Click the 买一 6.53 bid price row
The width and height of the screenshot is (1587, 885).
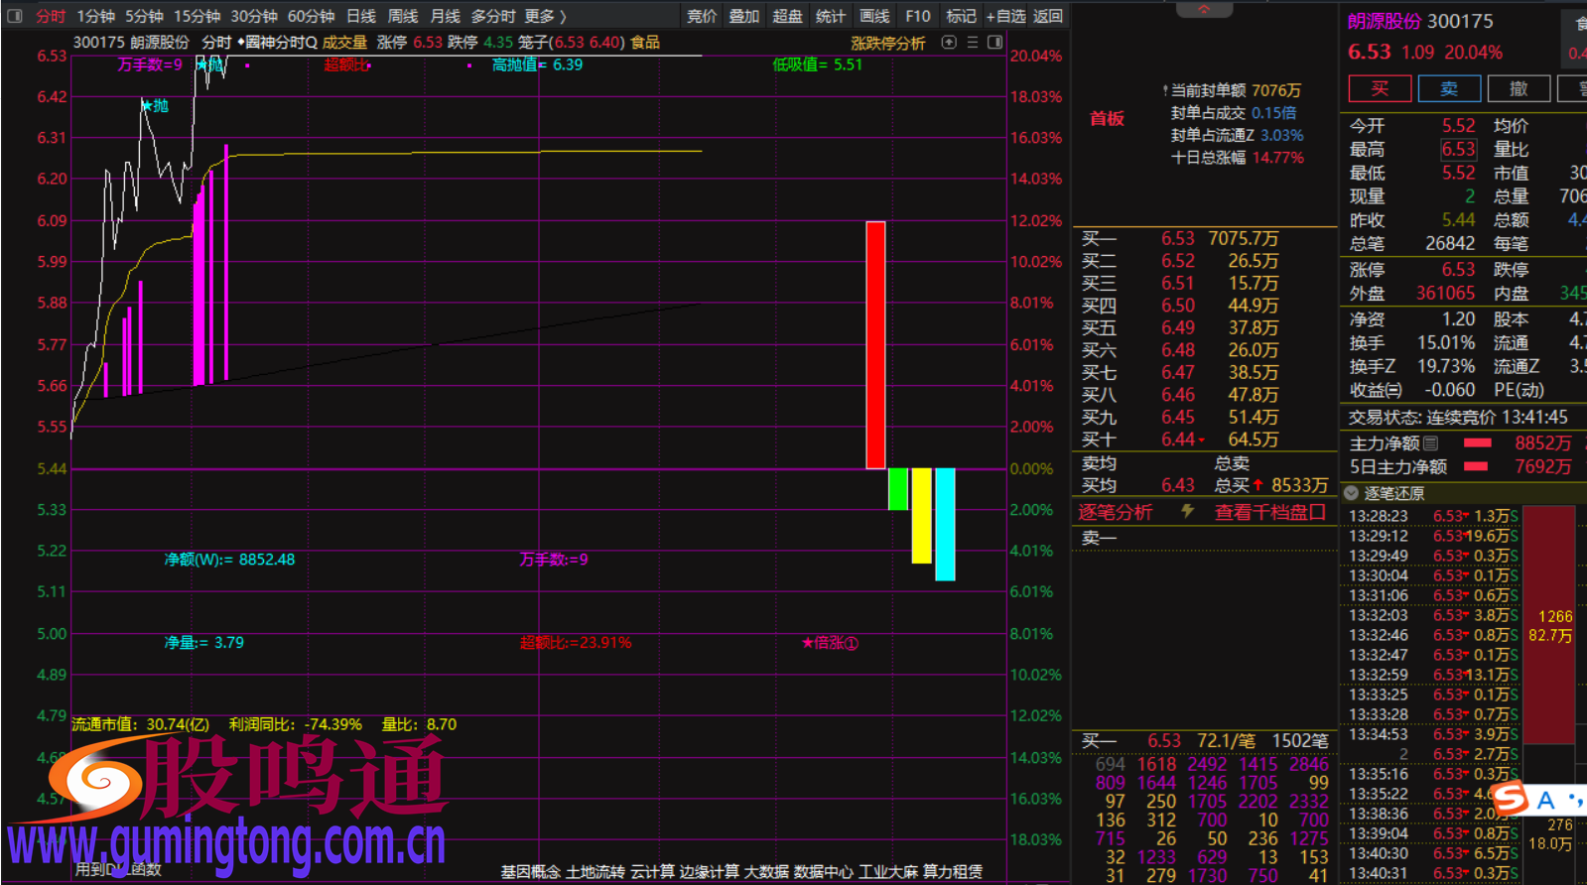(x=1178, y=239)
